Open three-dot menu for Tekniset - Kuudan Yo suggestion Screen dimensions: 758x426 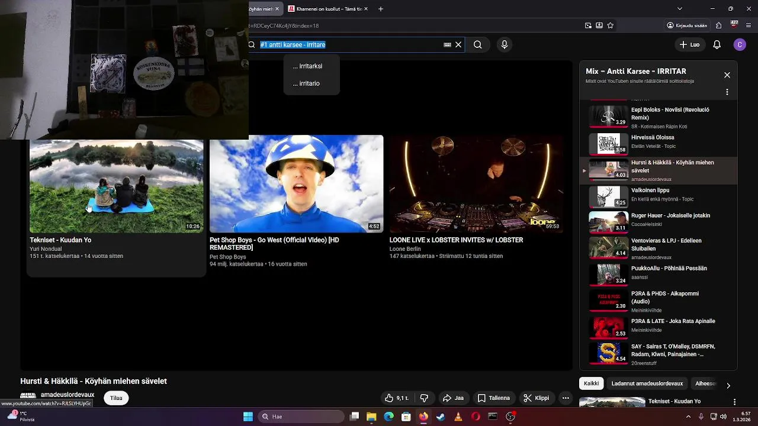pyautogui.click(x=734, y=402)
